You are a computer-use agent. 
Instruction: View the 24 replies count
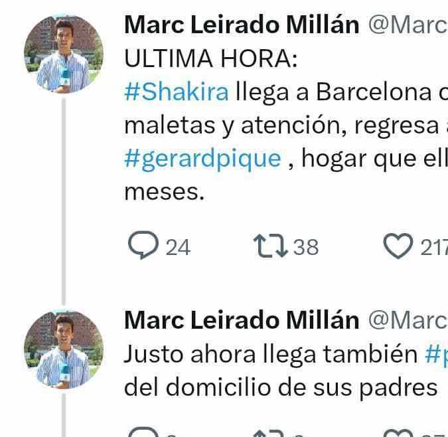pyautogui.click(x=177, y=248)
